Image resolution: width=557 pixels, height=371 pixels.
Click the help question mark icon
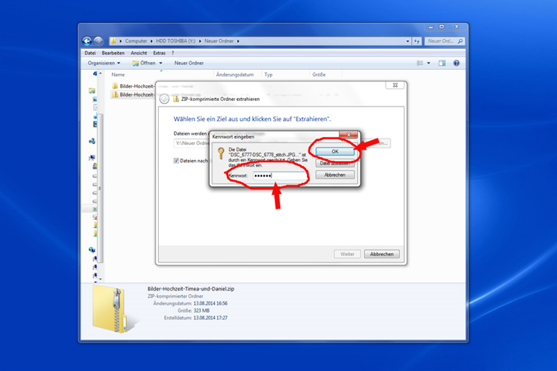click(456, 63)
